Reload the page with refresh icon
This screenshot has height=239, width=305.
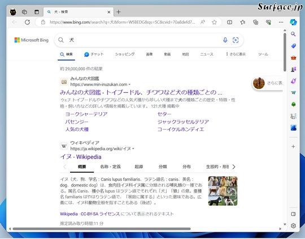coord(28,22)
